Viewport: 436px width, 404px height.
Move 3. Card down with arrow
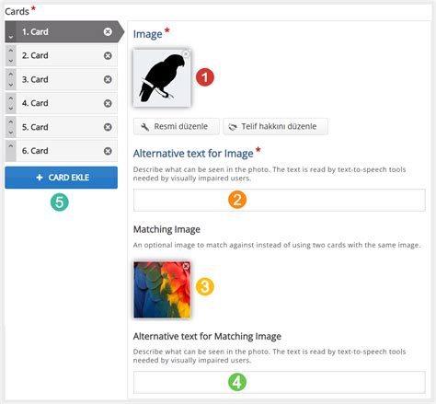tap(11, 85)
